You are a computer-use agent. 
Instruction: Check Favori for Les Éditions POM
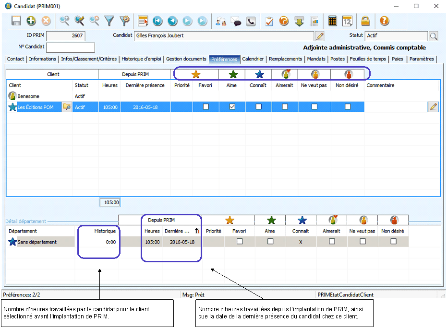point(206,107)
